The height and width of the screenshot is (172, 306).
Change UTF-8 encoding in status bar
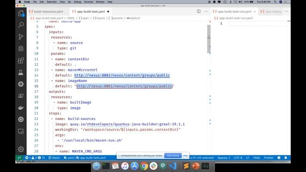[238, 158]
